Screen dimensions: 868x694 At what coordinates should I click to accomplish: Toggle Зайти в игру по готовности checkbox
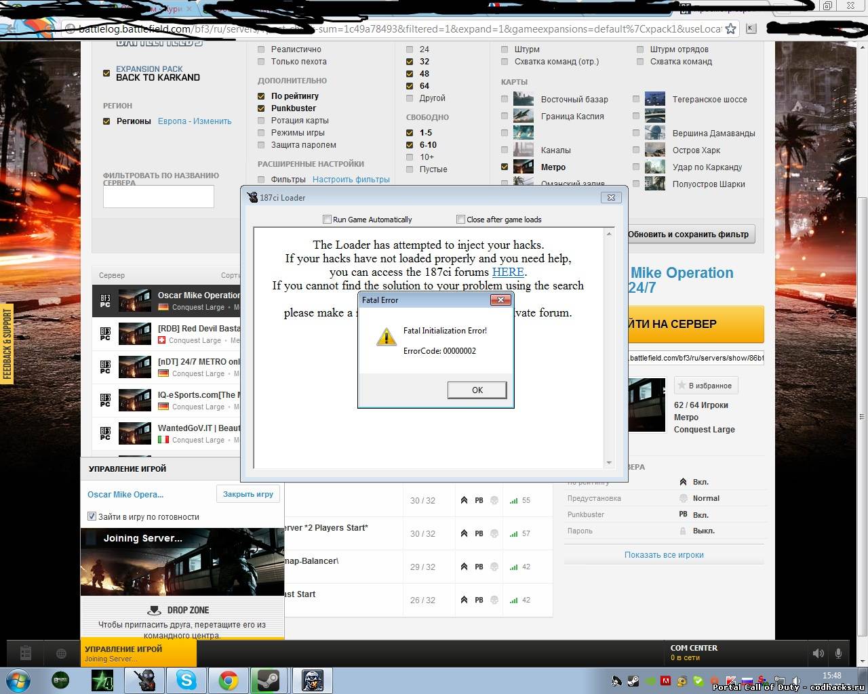[x=92, y=516]
